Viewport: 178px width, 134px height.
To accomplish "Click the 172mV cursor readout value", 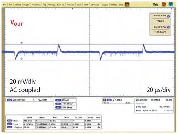I will (66, 100).
